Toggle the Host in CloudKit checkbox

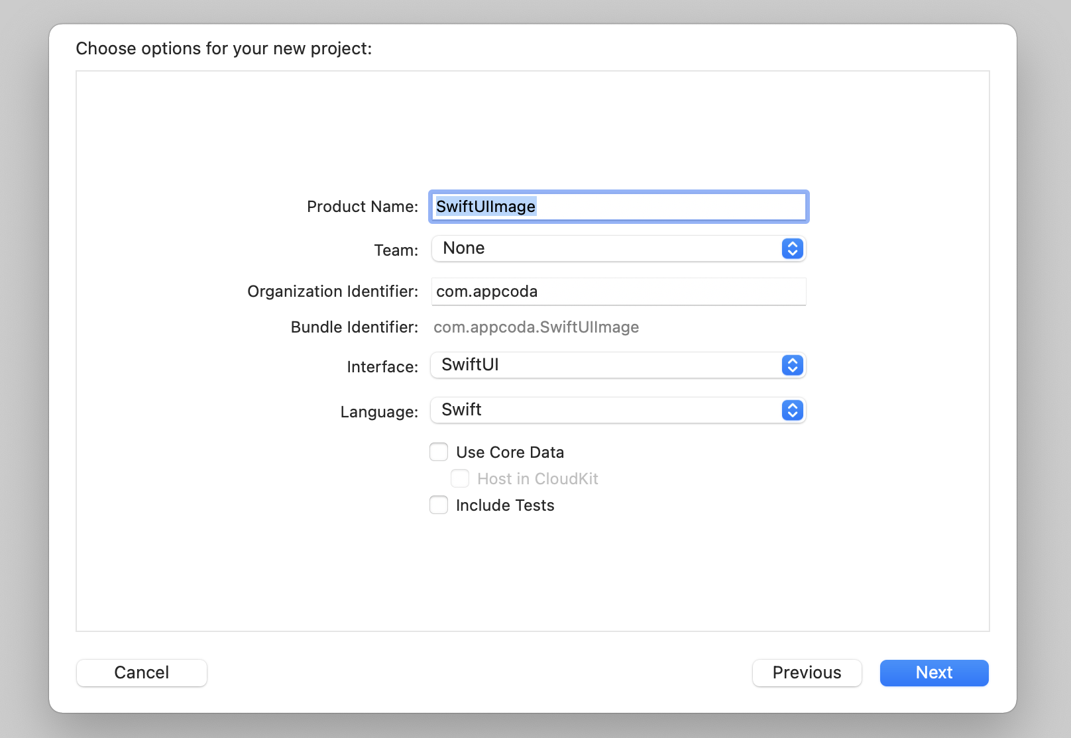click(460, 478)
